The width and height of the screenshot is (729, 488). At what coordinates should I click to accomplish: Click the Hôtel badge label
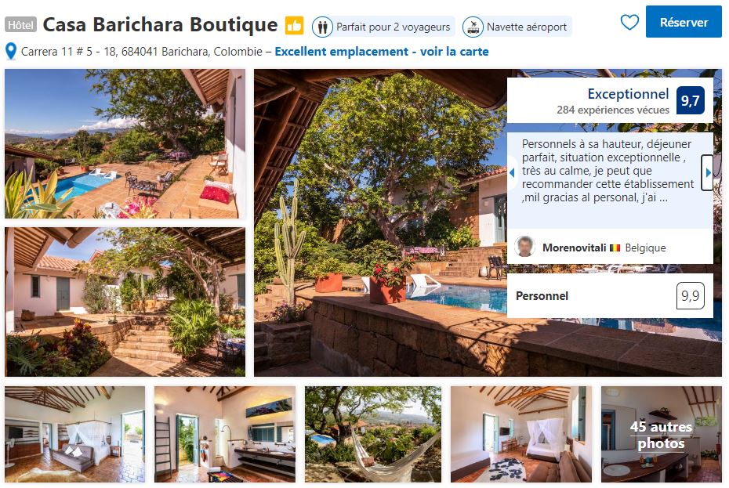click(x=20, y=25)
